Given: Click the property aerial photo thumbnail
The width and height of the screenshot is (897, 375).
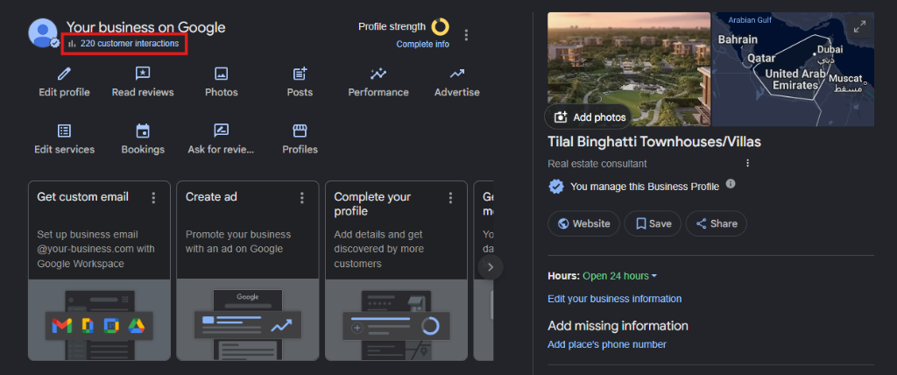Looking at the screenshot, I should [x=629, y=69].
